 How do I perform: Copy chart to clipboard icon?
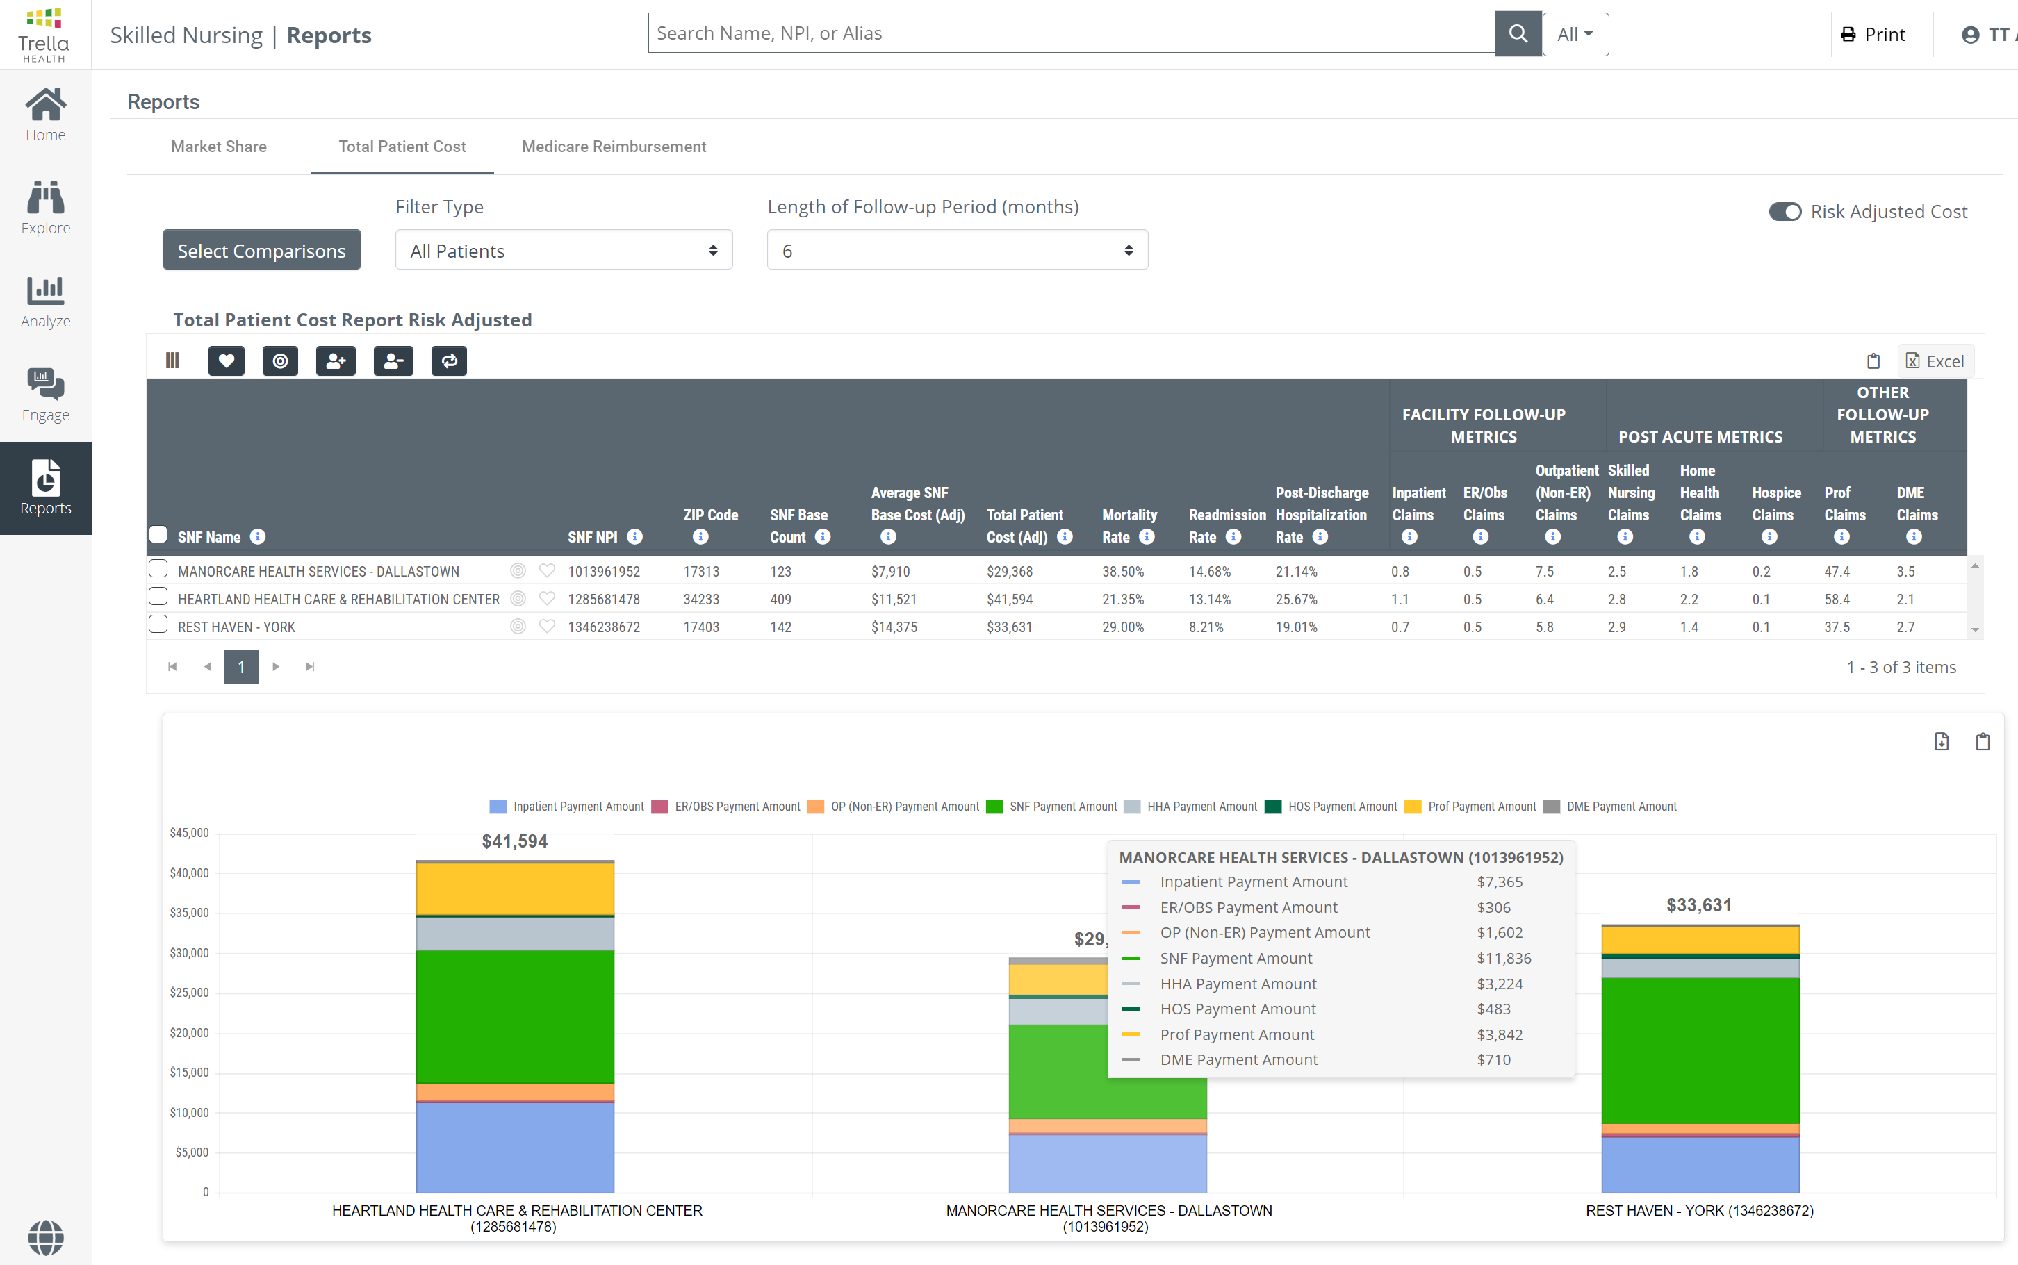click(x=1982, y=741)
